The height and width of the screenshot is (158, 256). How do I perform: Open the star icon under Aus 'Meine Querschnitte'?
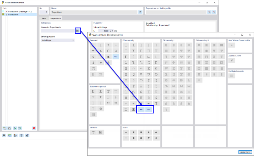pyautogui.click(x=232, y=45)
